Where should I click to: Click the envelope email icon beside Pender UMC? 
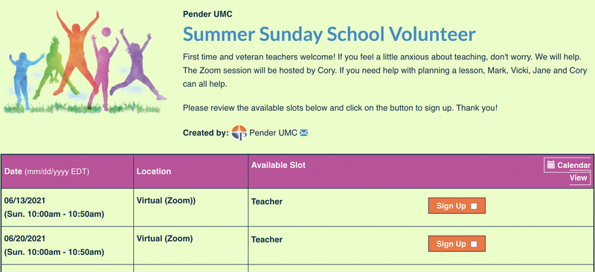[303, 133]
